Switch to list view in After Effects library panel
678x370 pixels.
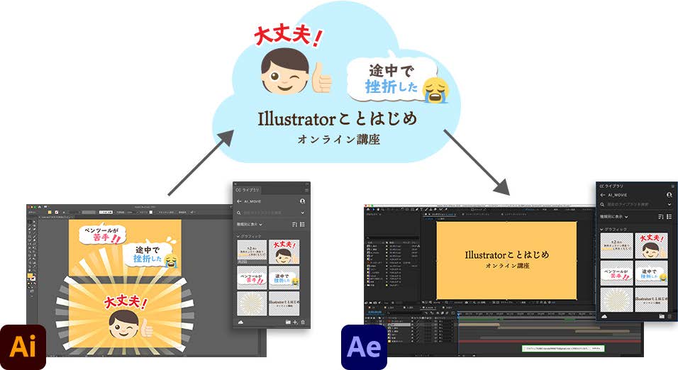point(669,217)
